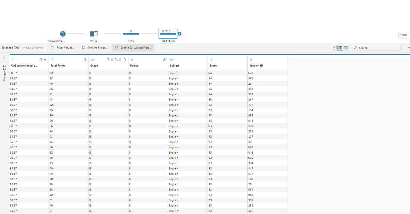Click the Student ID cell 843
The height and width of the screenshot is (214, 410).
268,121
